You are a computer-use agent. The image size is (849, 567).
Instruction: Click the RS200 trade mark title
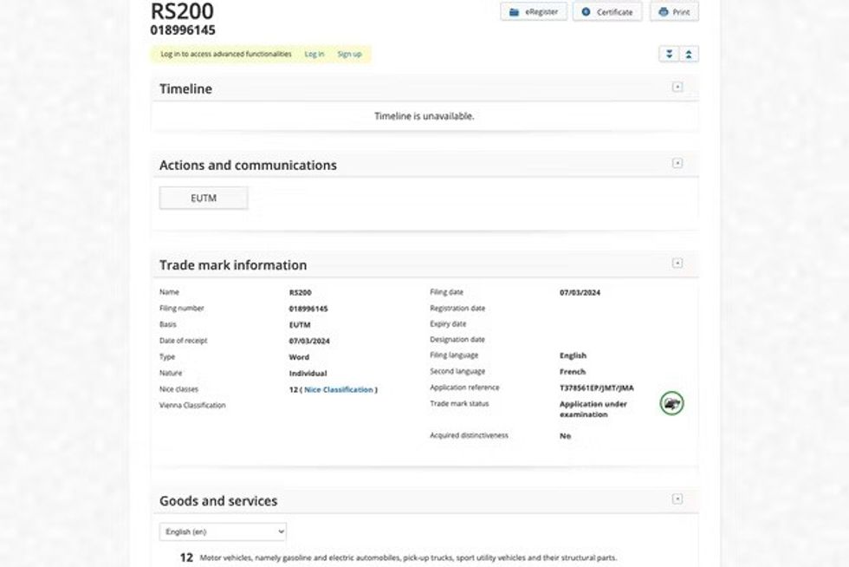coord(182,11)
